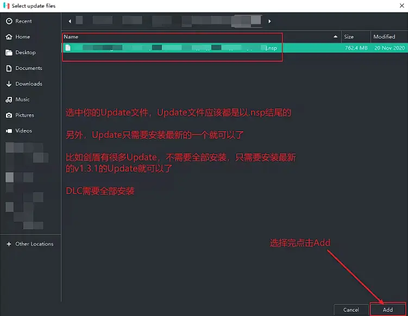
Task: Click the Home house icon
Action: pyautogui.click(x=9, y=37)
